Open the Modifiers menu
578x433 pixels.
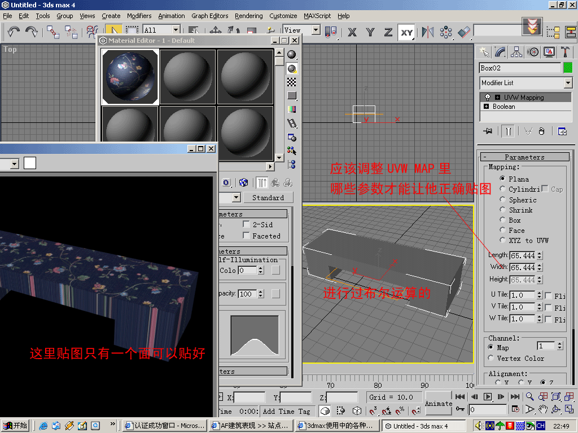139,16
